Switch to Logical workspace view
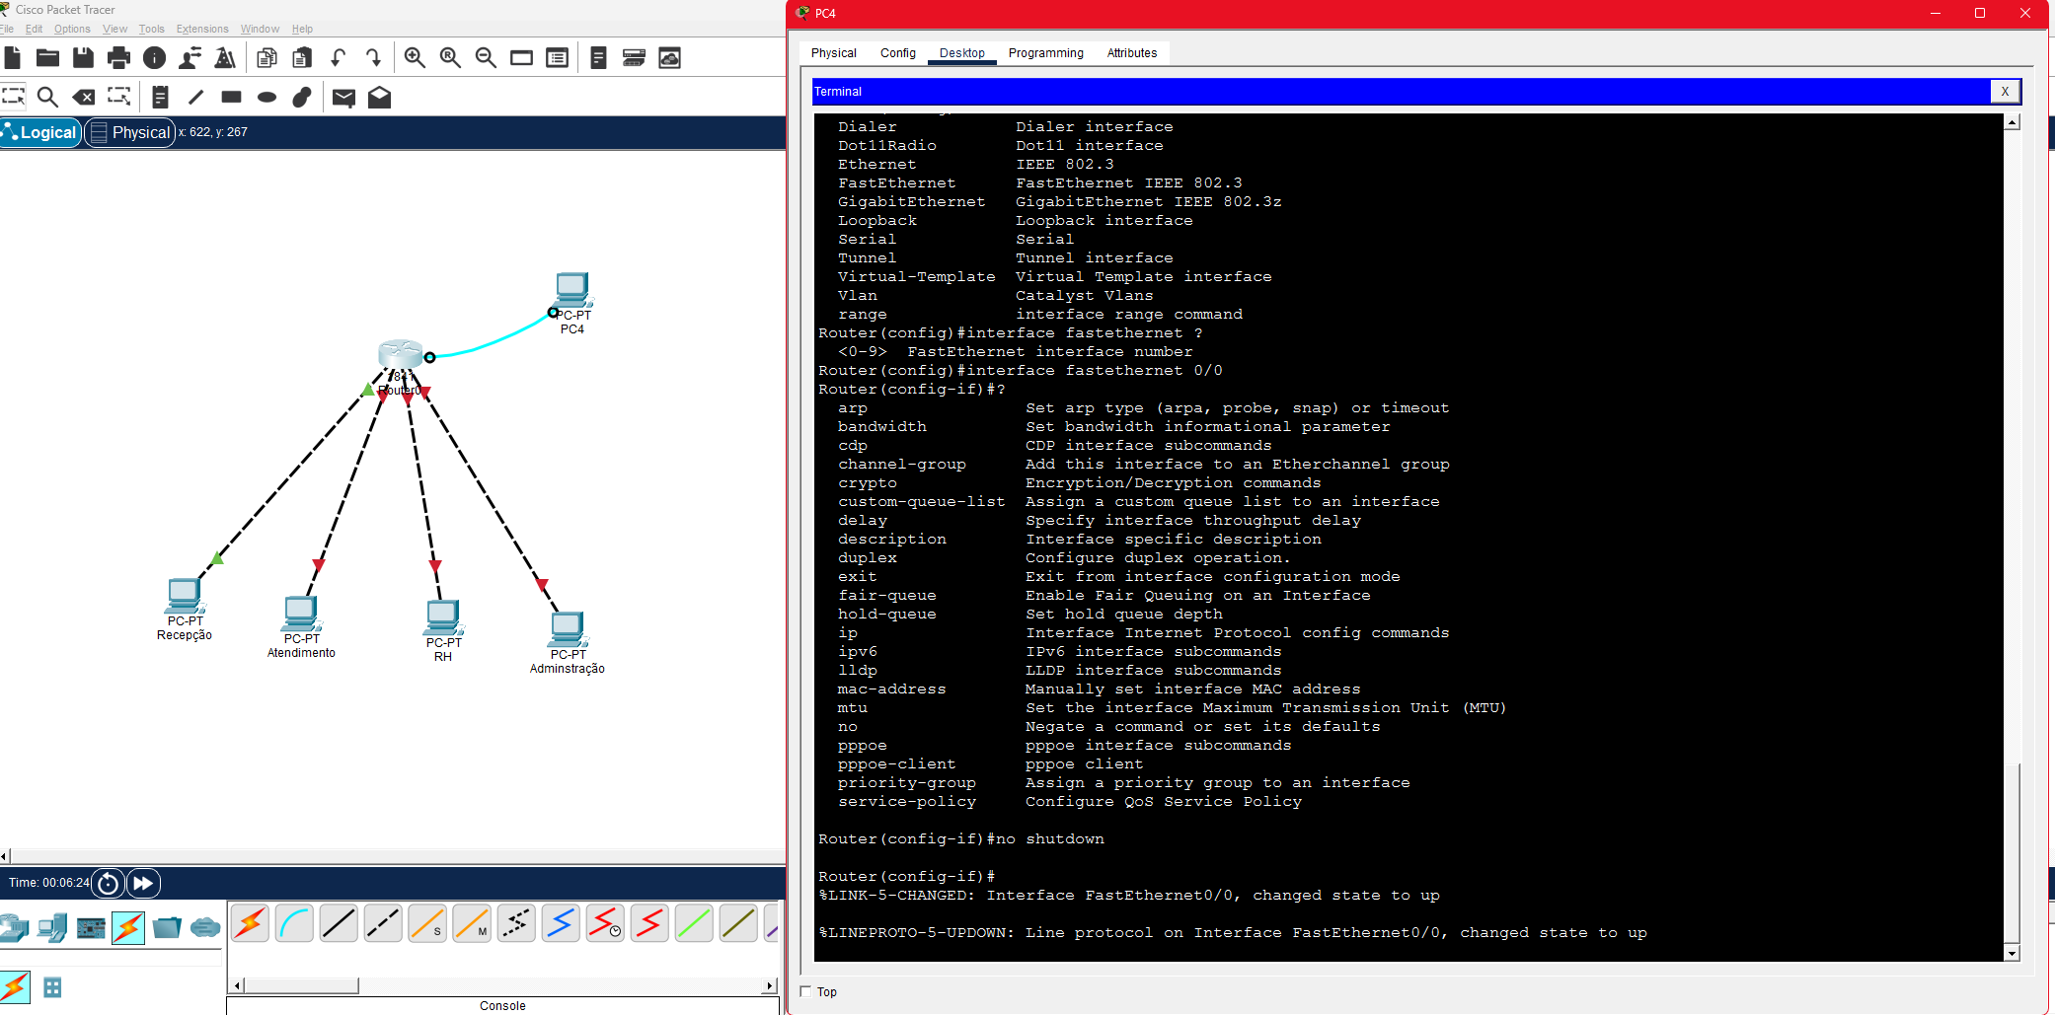Viewport: 2055px width, 1015px height. click(x=40, y=132)
